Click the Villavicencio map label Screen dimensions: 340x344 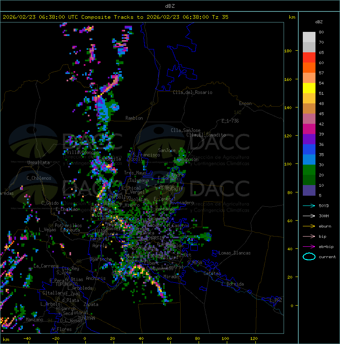click(83, 152)
